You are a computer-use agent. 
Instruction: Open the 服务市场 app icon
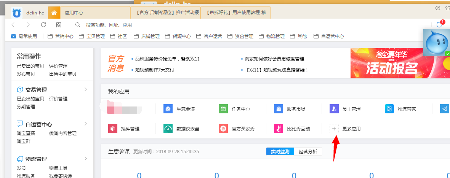[279, 109]
